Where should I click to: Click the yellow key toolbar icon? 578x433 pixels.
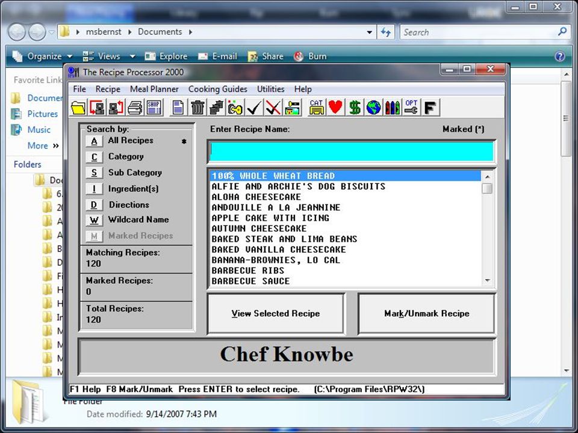point(235,108)
